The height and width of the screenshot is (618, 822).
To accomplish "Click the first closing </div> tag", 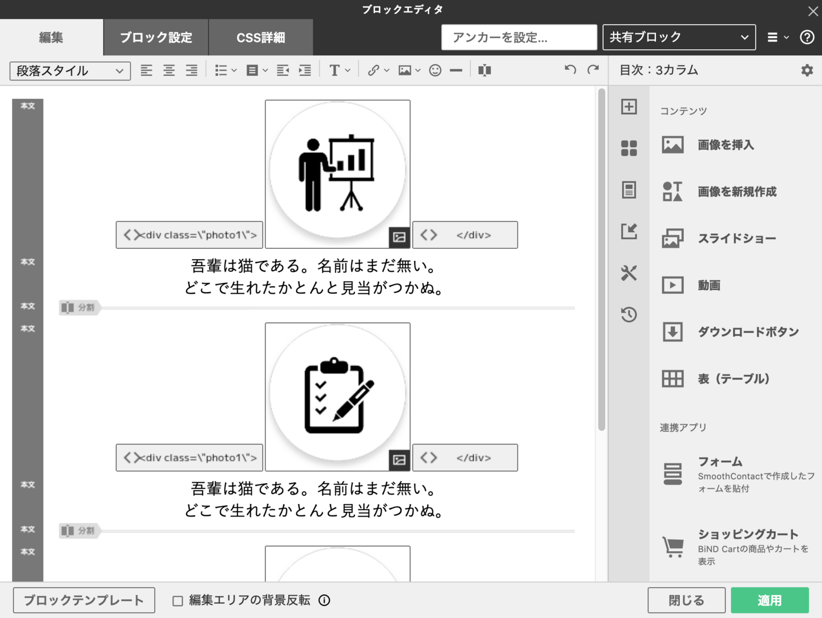I will coord(465,235).
